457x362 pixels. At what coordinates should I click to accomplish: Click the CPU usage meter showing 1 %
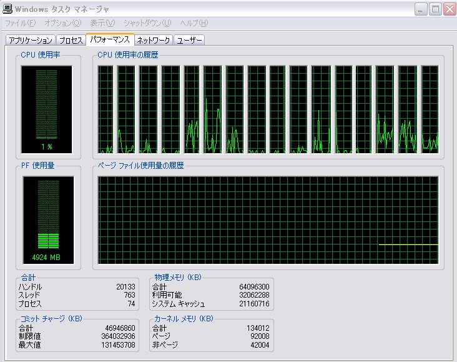(47, 109)
